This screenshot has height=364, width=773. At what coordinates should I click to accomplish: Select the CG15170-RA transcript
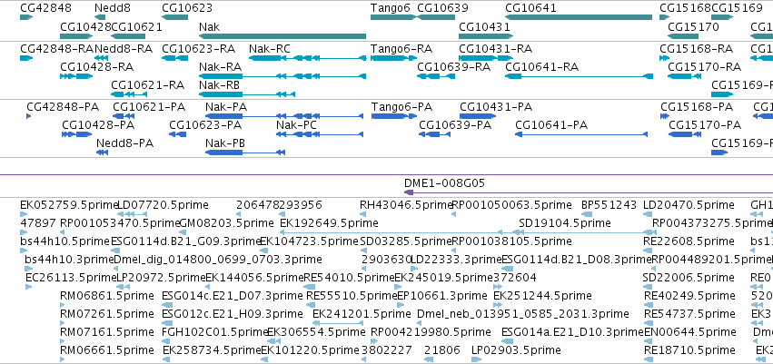pos(683,76)
